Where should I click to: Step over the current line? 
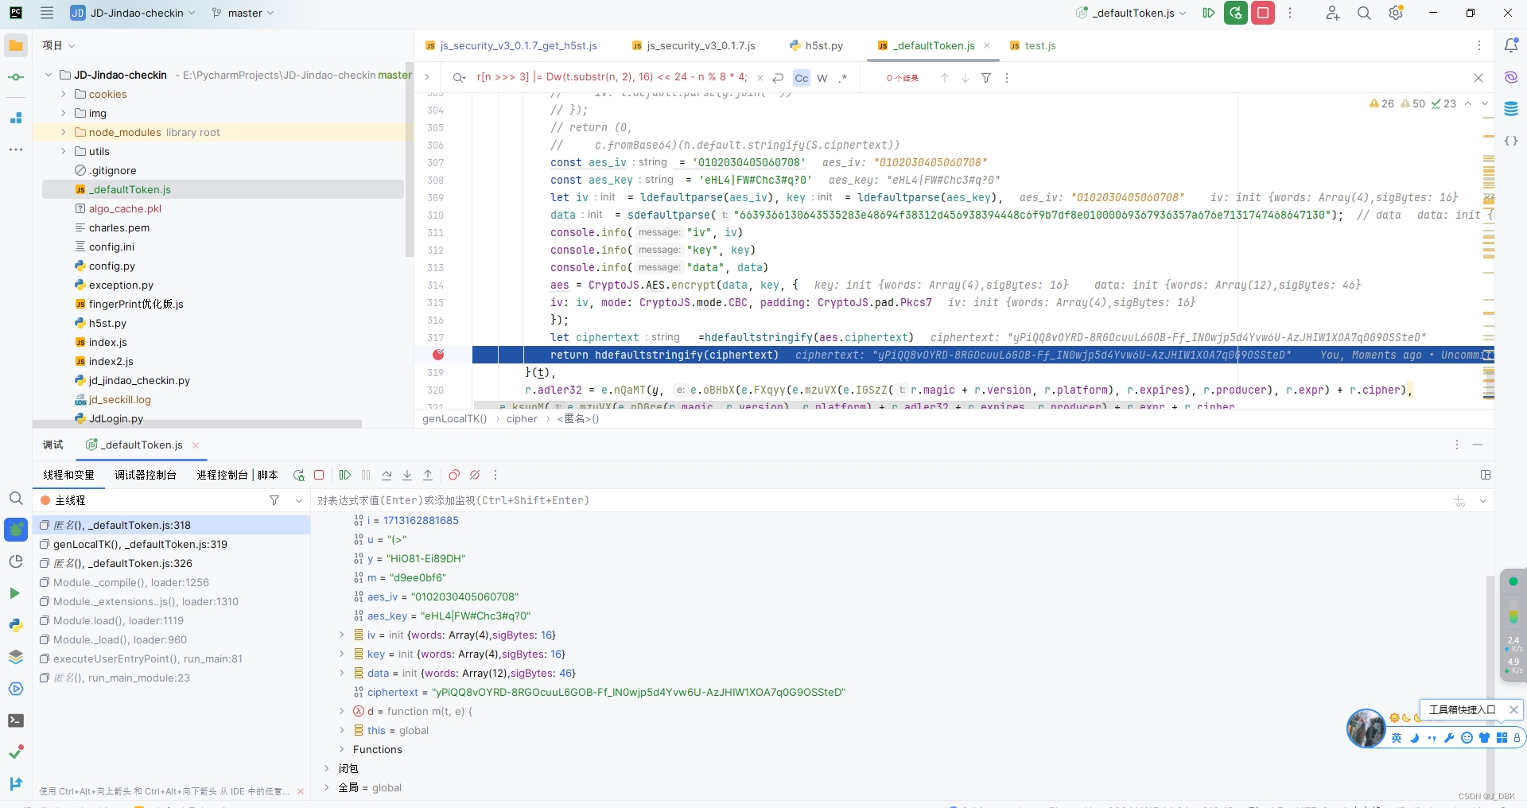coord(387,475)
